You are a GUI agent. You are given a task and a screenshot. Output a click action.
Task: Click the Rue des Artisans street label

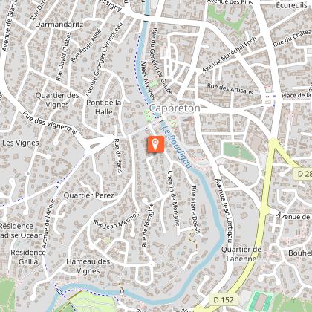(x=230, y=89)
